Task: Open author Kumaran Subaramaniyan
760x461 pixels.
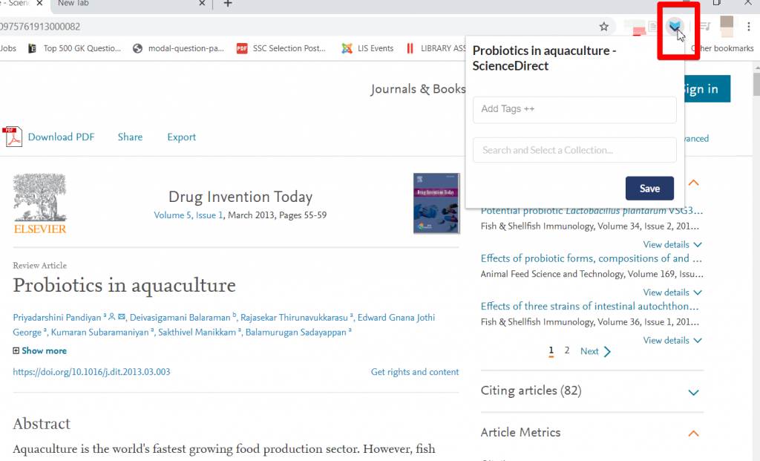Action: tap(100, 333)
